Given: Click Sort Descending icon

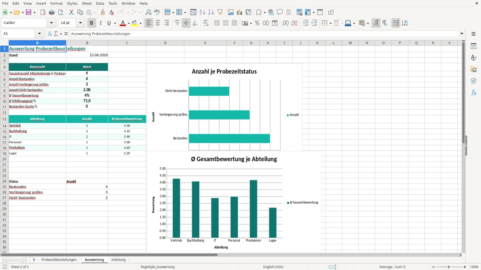Looking at the screenshot, I should point(211,12).
